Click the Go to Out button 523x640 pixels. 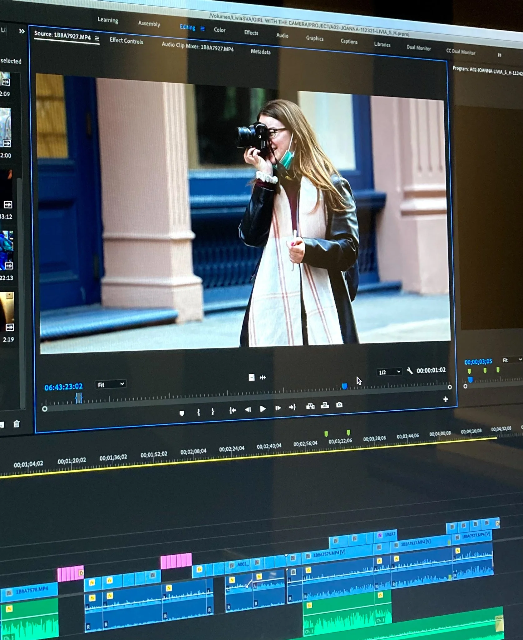[292, 407]
